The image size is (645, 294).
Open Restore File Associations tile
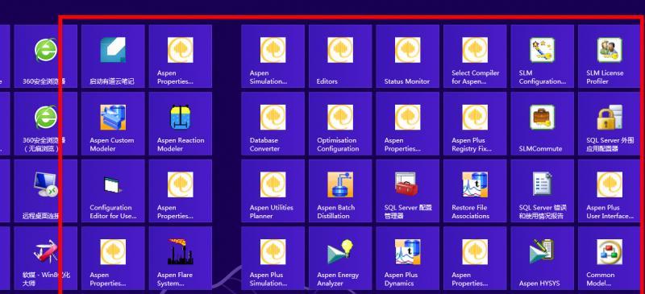(x=475, y=191)
